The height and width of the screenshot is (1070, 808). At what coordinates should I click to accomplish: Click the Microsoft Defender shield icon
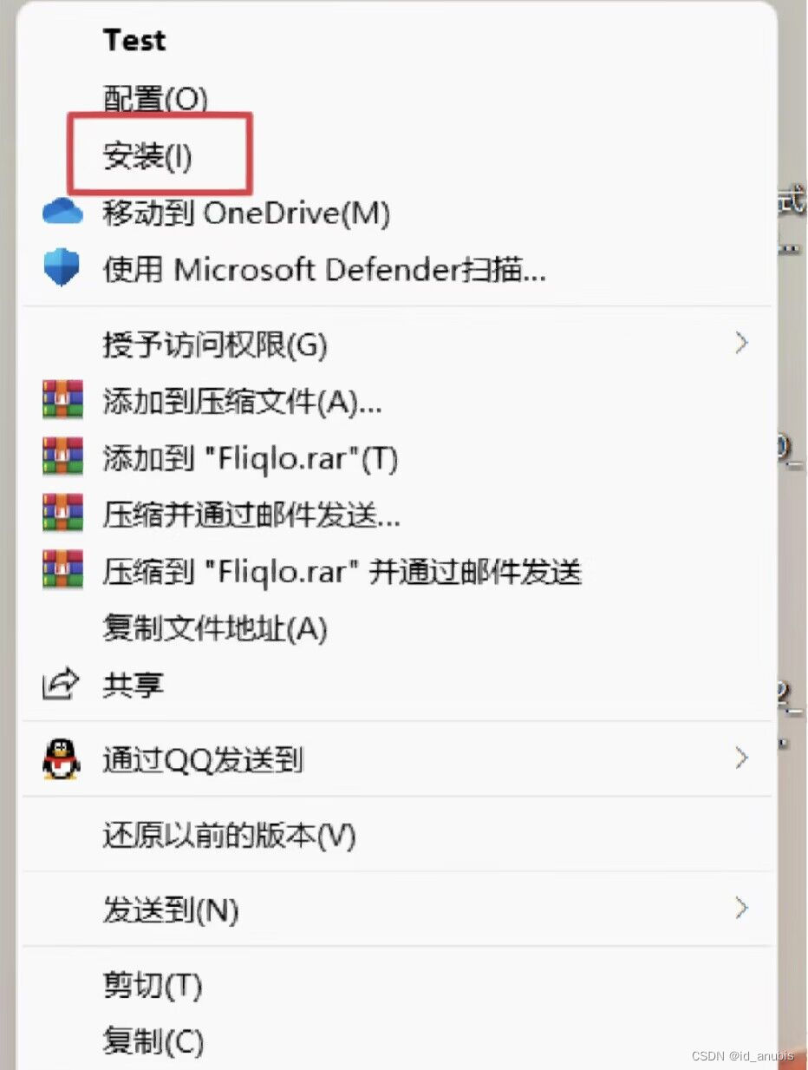(62, 269)
